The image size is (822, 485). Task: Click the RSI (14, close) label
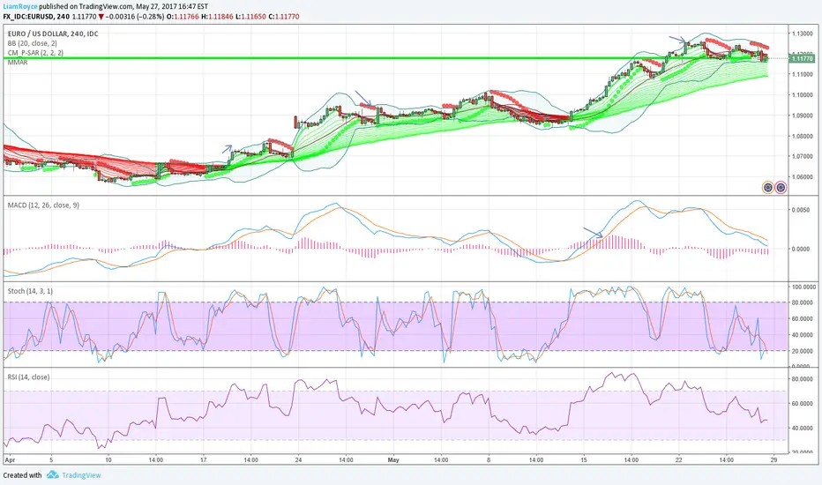tap(28, 377)
